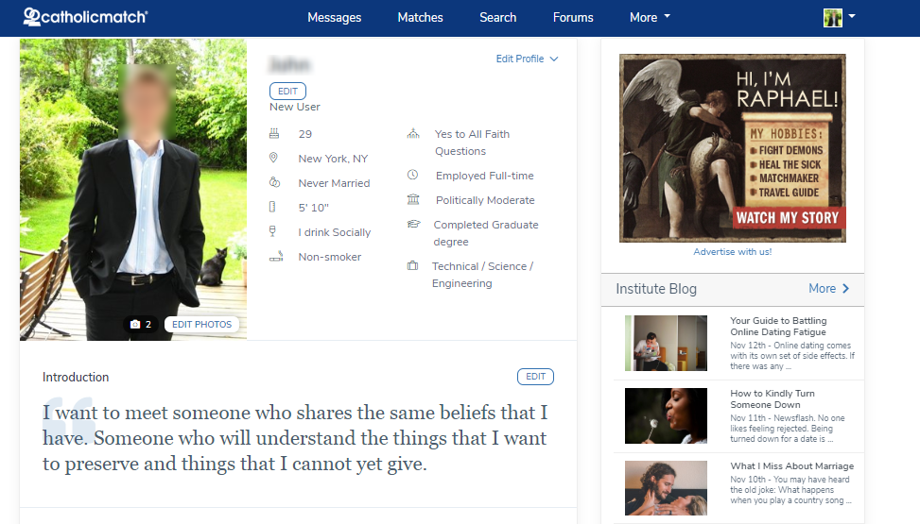Image resolution: width=920 pixels, height=524 pixels.
Task: Click the location pin icon beside New York
Action: [x=273, y=158]
